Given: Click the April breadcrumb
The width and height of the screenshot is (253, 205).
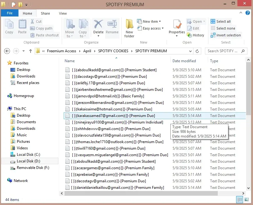Looking at the screenshot, I should (x=87, y=51).
